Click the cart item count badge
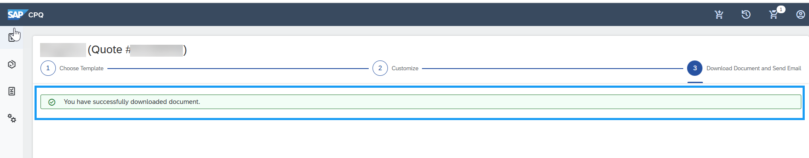The width and height of the screenshot is (809, 158). tap(781, 9)
